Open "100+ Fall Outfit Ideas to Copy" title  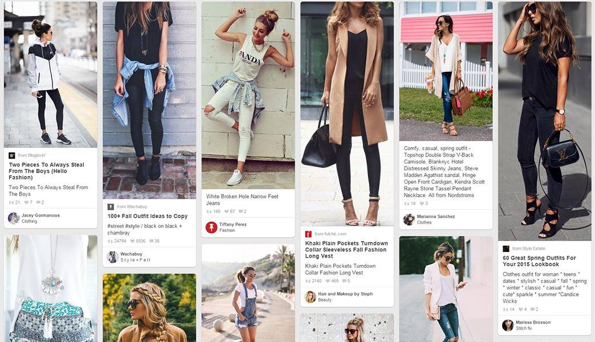point(148,216)
